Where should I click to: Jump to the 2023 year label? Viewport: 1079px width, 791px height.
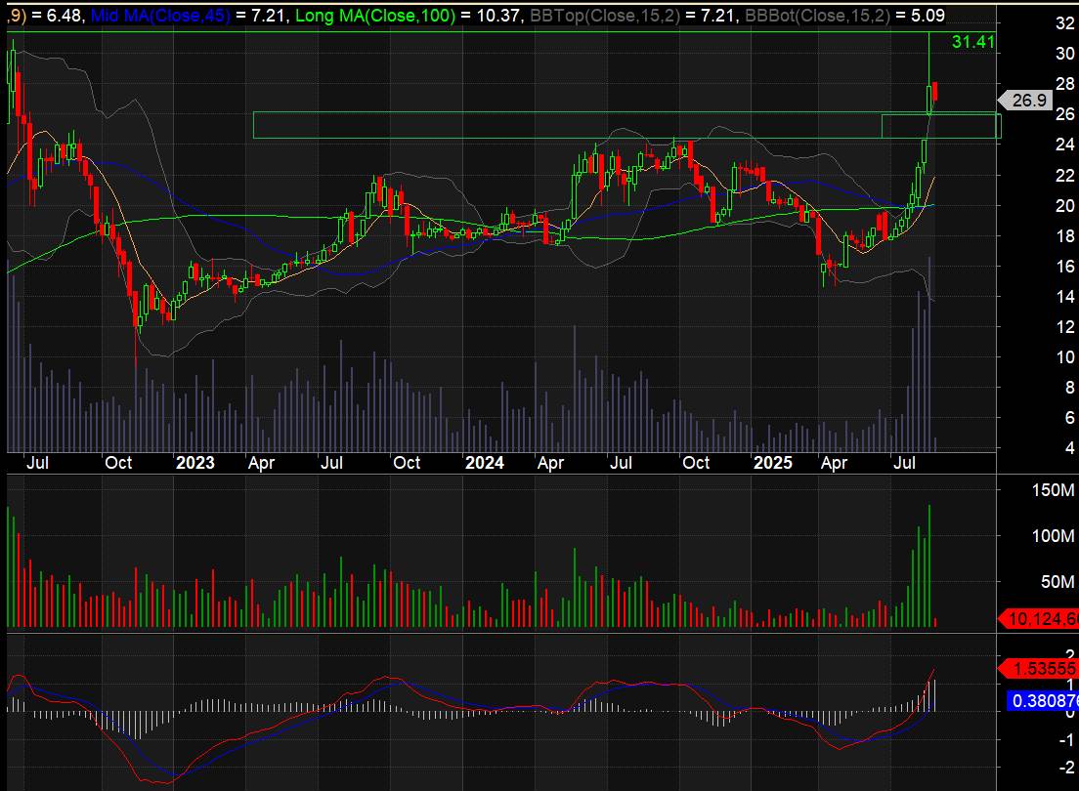click(x=194, y=463)
